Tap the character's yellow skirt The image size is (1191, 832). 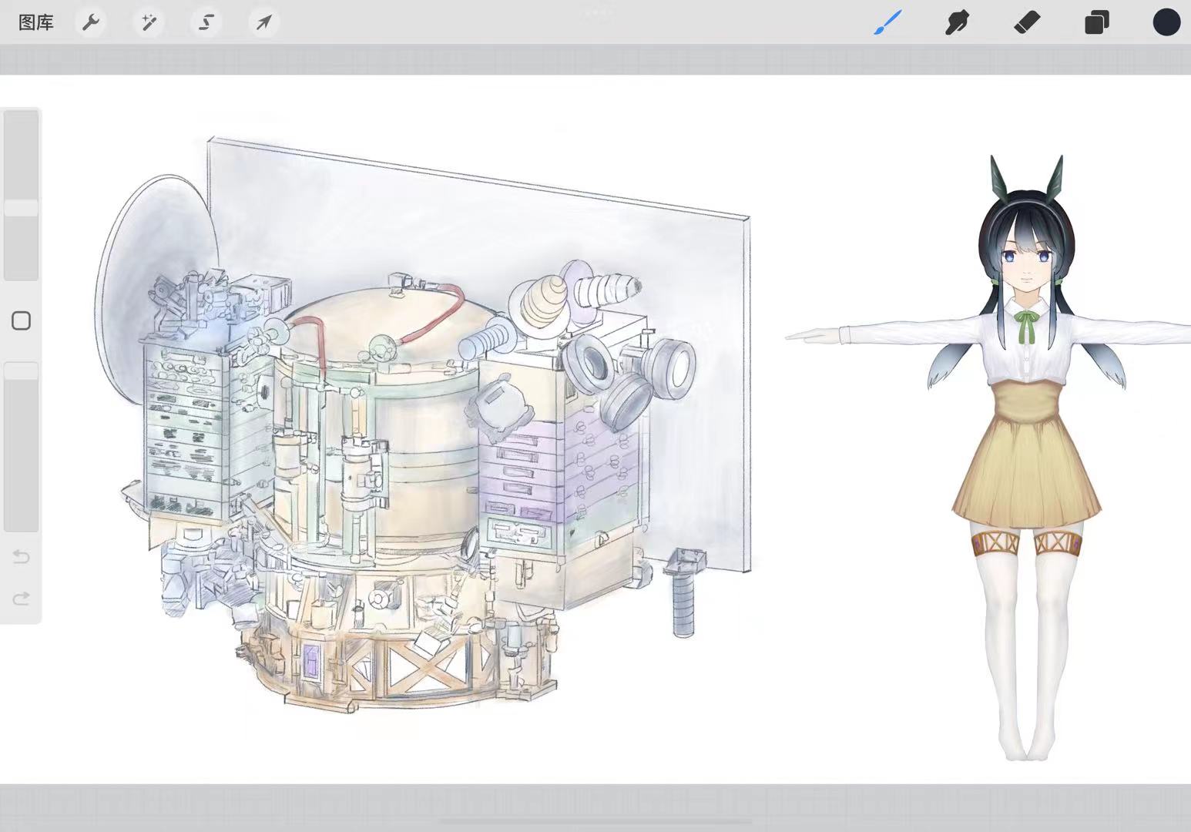click(x=1027, y=470)
